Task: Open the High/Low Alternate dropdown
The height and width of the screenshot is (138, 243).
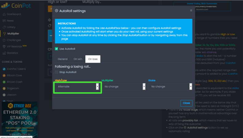Action: (x=77, y=86)
